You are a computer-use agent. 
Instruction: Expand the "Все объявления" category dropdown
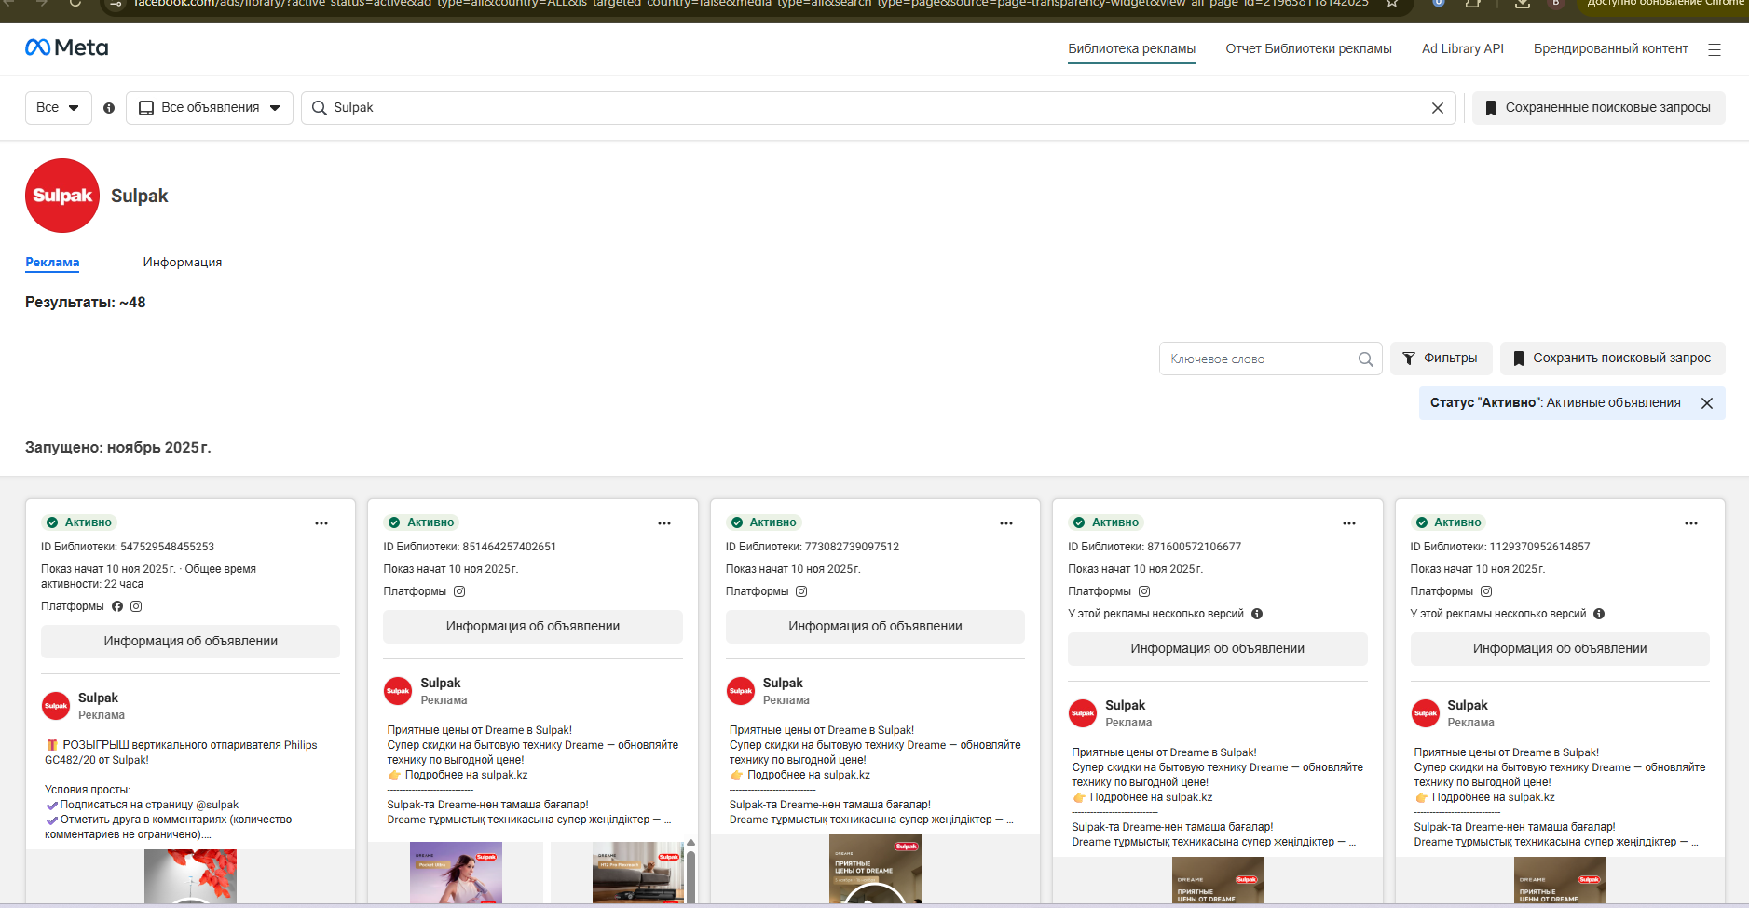tap(210, 108)
